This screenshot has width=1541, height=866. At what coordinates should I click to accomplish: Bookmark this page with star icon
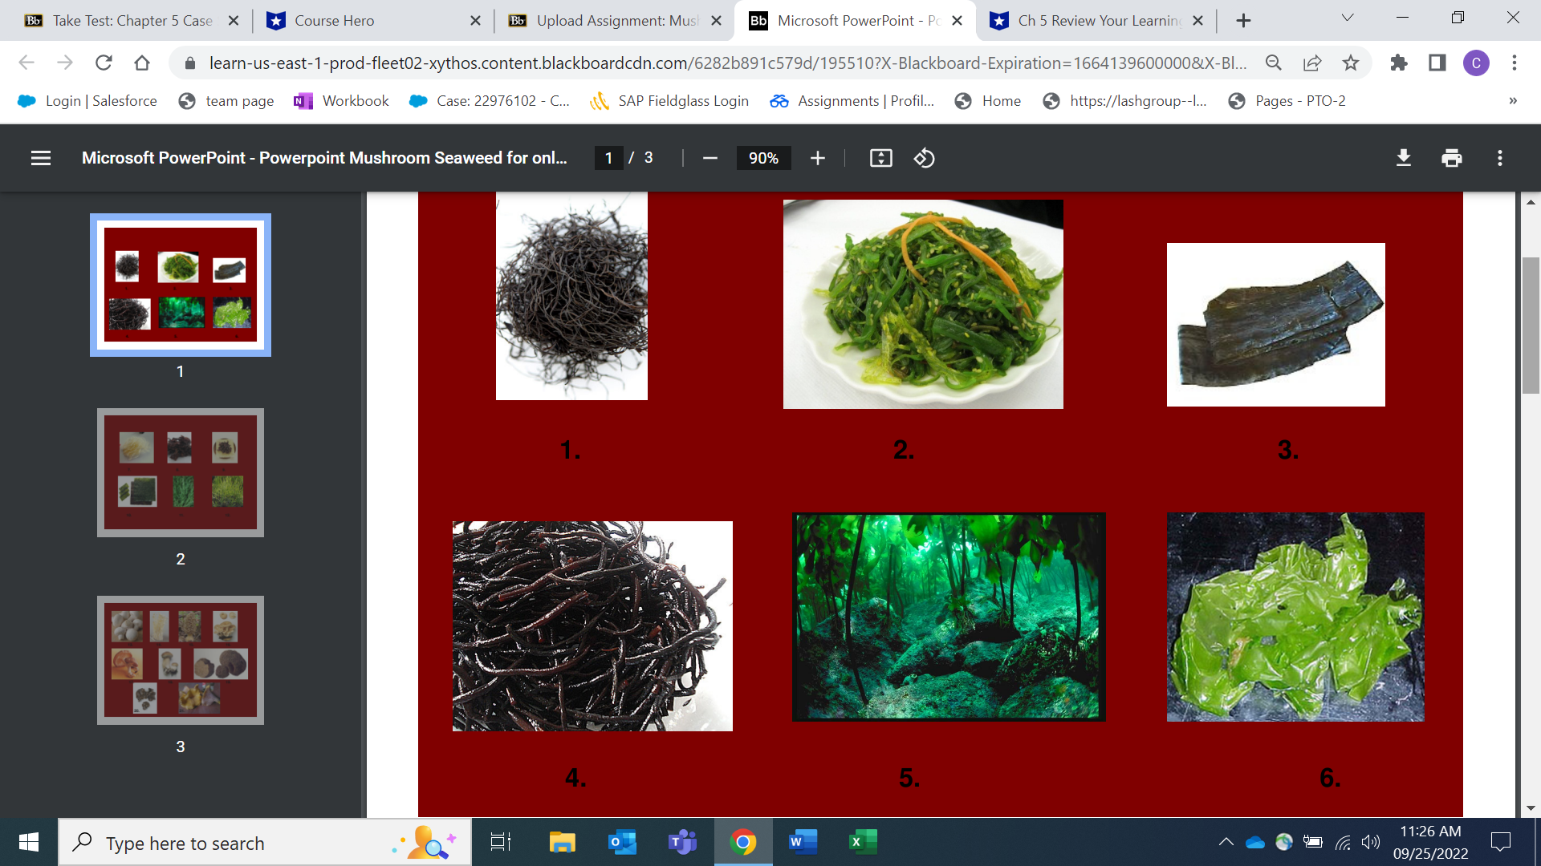tap(1351, 63)
